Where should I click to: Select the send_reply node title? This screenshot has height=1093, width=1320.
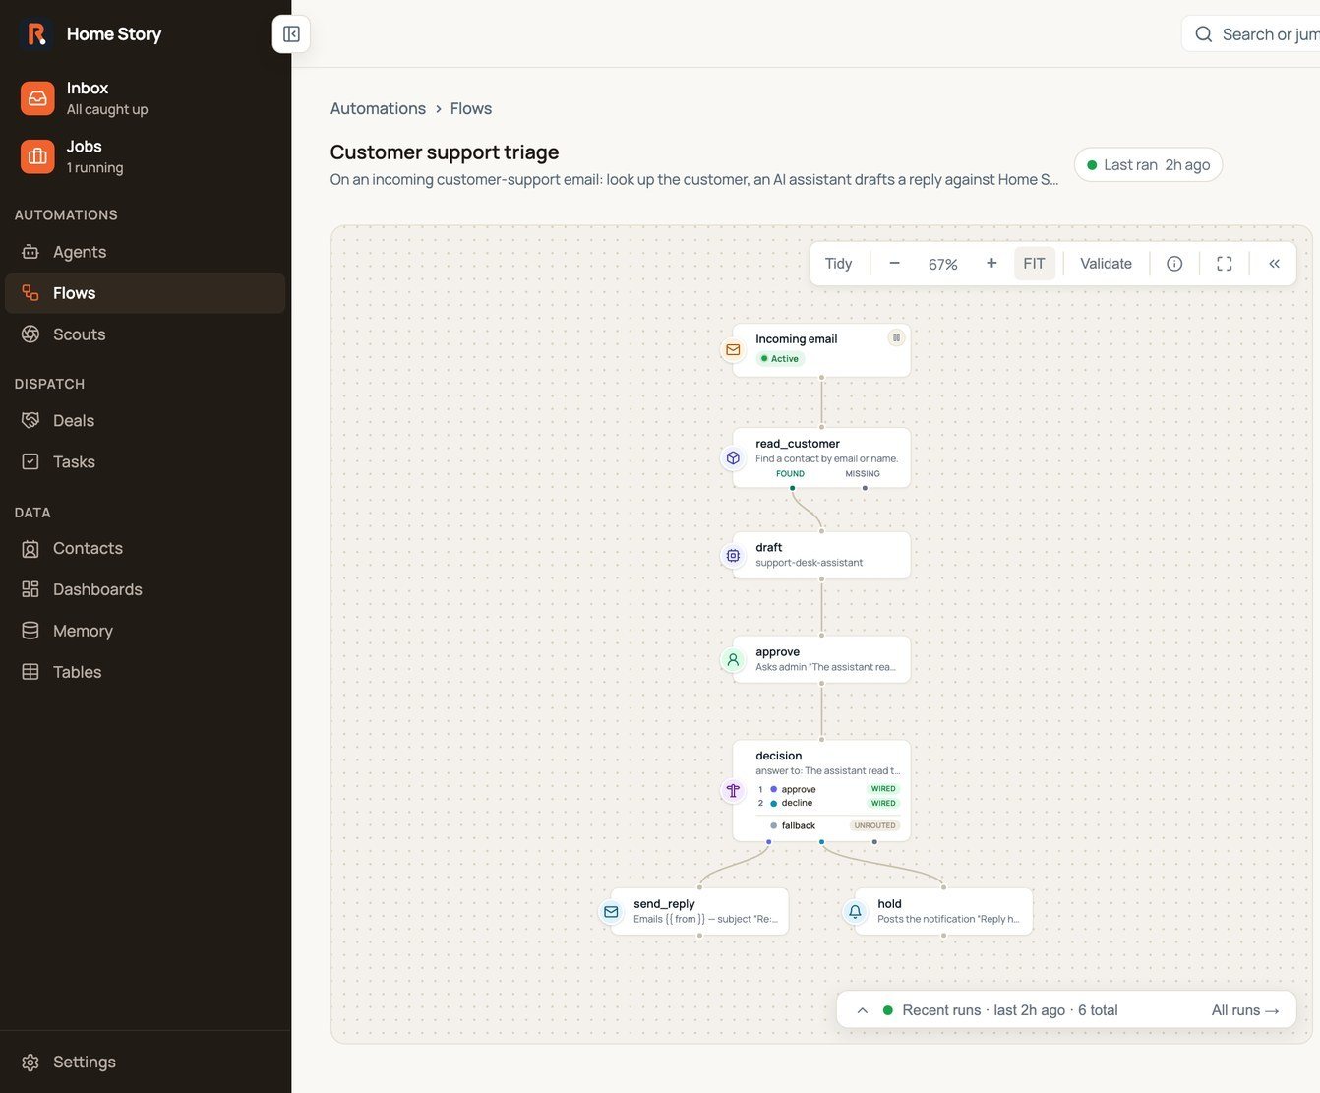tap(664, 904)
